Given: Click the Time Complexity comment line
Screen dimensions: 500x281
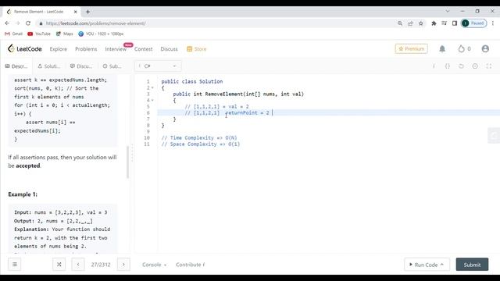Looking at the screenshot, I should click(199, 137).
